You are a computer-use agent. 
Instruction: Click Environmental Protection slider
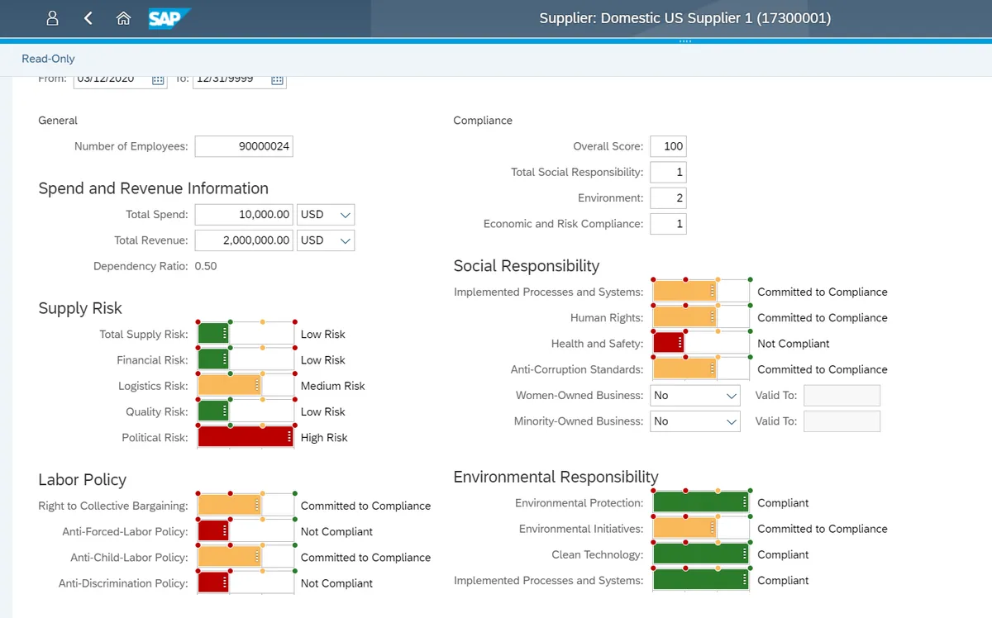701,502
